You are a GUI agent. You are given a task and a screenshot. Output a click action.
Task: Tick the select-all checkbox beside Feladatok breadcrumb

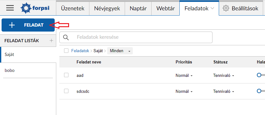(x=66, y=51)
